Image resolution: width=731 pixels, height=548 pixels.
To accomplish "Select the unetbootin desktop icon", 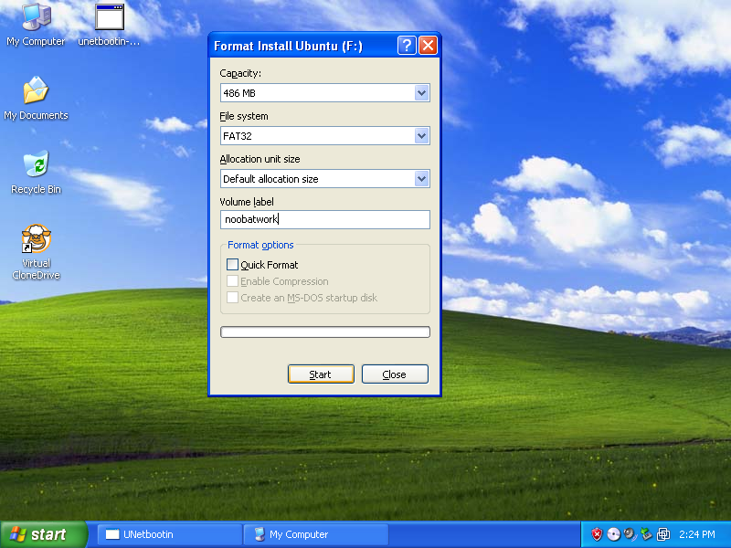I will [x=109, y=25].
